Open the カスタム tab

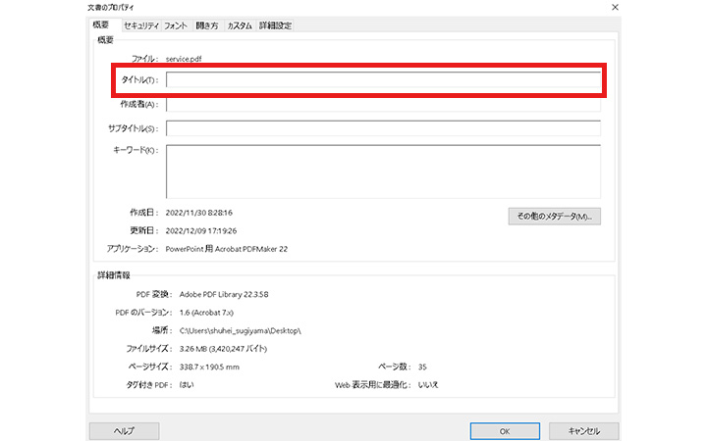click(240, 25)
